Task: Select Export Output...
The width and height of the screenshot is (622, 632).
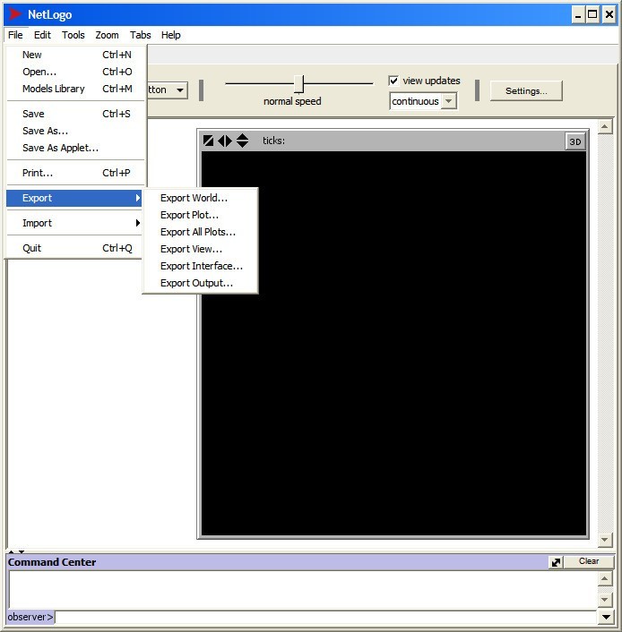Action: pos(200,283)
